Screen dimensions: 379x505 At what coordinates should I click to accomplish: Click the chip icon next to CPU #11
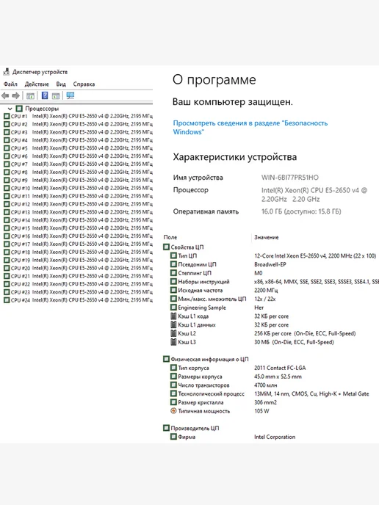[x=7, y=196]
